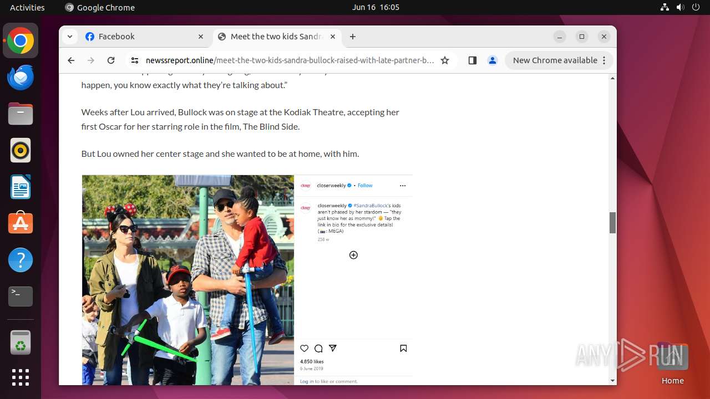Click the closerweekly avatar in post header
This screenshot has height=399, width=710.
(306, 186)
